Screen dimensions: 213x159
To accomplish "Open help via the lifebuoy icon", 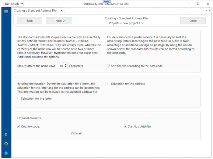I will (x=6, y=144).
